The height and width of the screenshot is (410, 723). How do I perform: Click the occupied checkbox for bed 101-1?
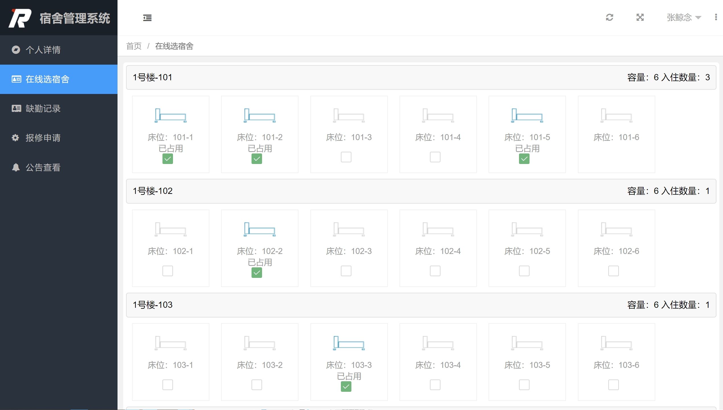tap(168, 159)
